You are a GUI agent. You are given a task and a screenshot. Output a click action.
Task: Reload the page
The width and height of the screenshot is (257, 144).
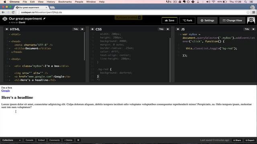click(x=13, y=12)
